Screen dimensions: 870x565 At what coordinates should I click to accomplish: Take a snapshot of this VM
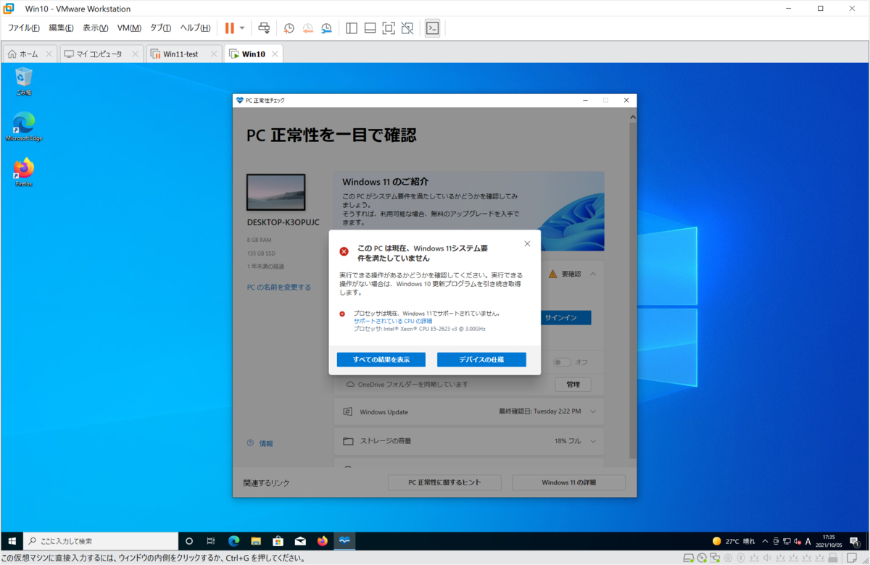coord(289,28)
